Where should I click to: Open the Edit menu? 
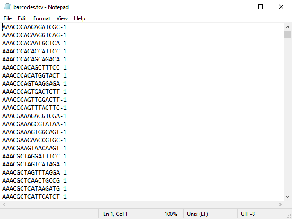click(x=22, y=18)
